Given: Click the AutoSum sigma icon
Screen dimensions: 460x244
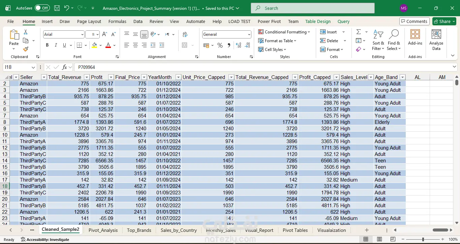Looking at the screenshot, I should [359, 32].
